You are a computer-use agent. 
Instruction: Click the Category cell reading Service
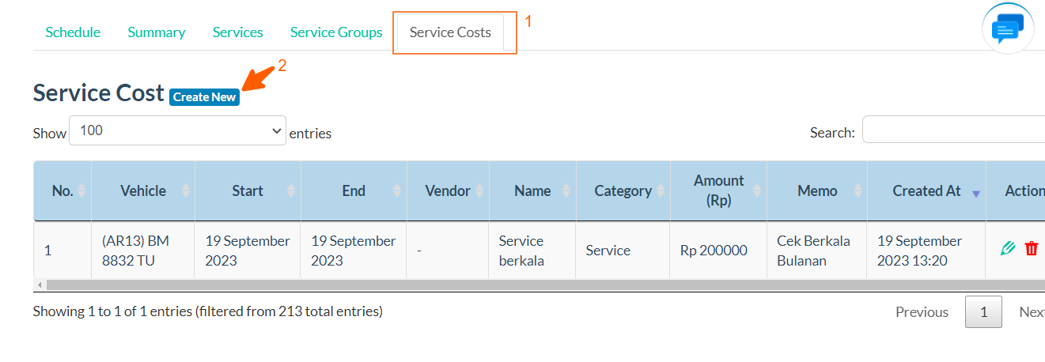(623, 251)
